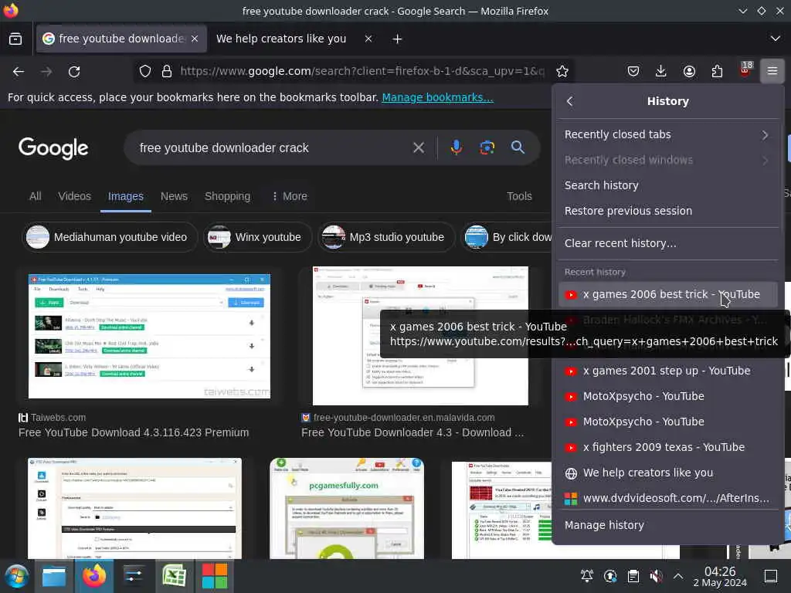The image size is (791, 593).
Task: Open the Taiwebs Free YouTube Download thumbnail
Action: point(149,337)
